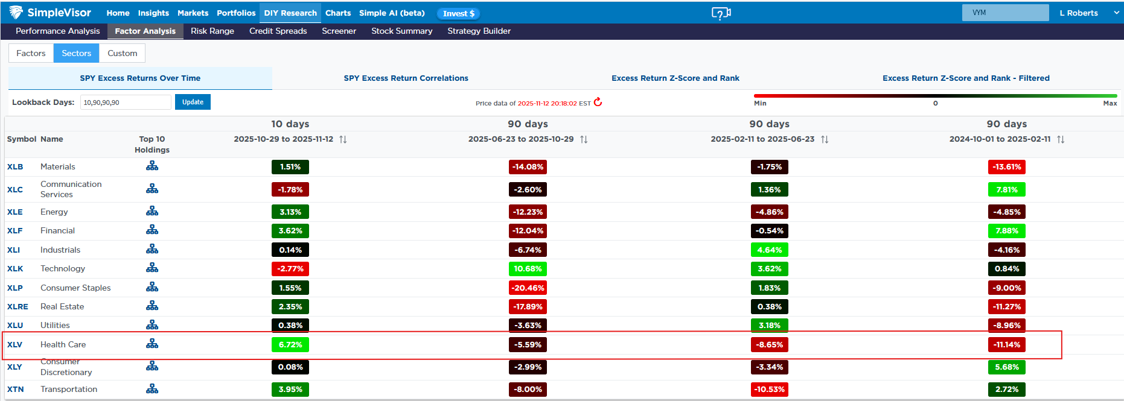This screenshot has width=1124, height=401.
Task: Switch to the Factors tab
Action: click(x=31, y=53)
